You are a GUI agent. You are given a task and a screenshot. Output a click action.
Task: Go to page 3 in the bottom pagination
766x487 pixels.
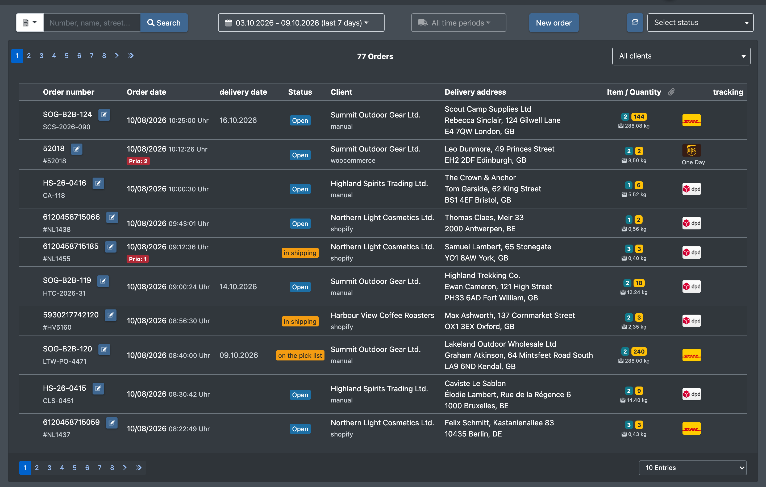tap(49, 468)
